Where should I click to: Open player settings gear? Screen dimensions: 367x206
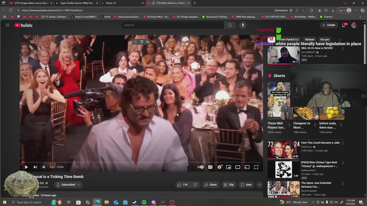click(x=219, y=167)
